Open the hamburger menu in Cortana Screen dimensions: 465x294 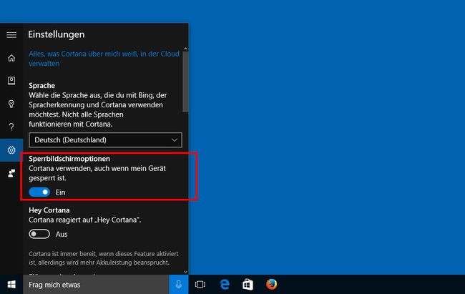(11, 35)
